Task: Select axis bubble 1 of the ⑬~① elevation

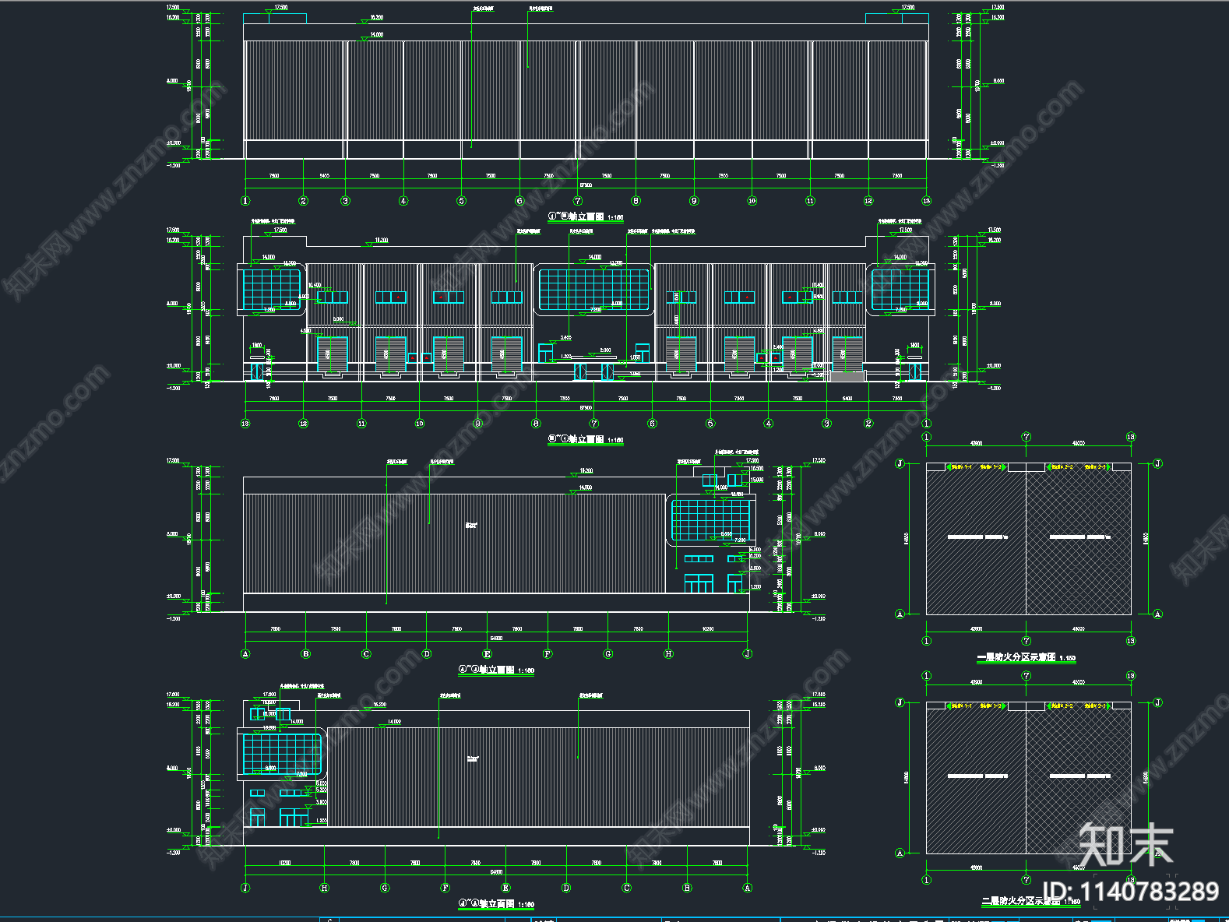Action: tap(926, 424)
